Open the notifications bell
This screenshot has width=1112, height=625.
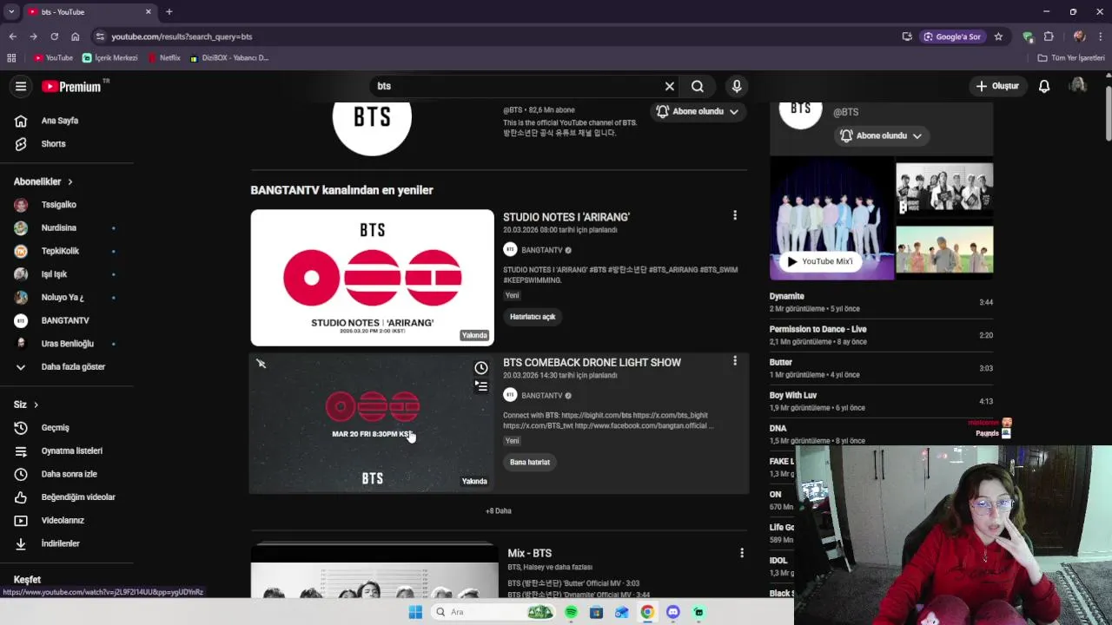(x=1044, y=86)
